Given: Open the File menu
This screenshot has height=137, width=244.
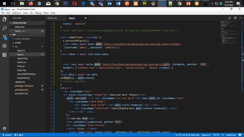Looking at the screenshot, I should point(3,13).
